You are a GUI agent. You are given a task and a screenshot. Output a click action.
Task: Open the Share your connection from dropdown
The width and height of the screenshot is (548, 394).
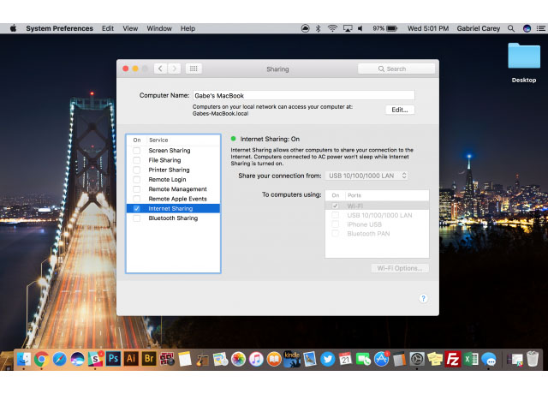click(x=366, y=176)
